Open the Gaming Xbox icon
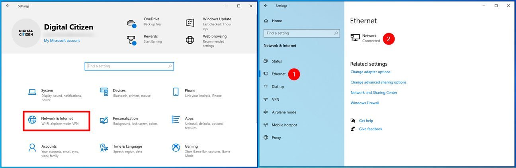Screen dimensions: 516x168 (x=176, y=148)
